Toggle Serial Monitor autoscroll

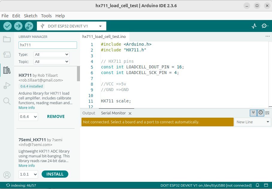pos(253,113)
